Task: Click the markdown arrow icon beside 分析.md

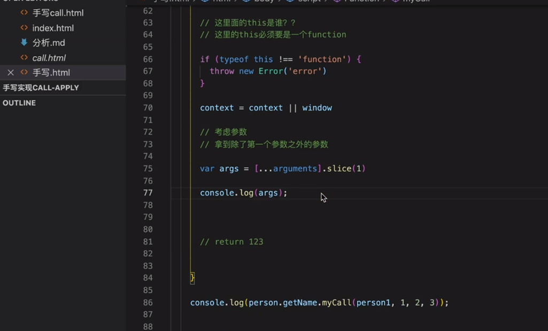Action: 24,43
